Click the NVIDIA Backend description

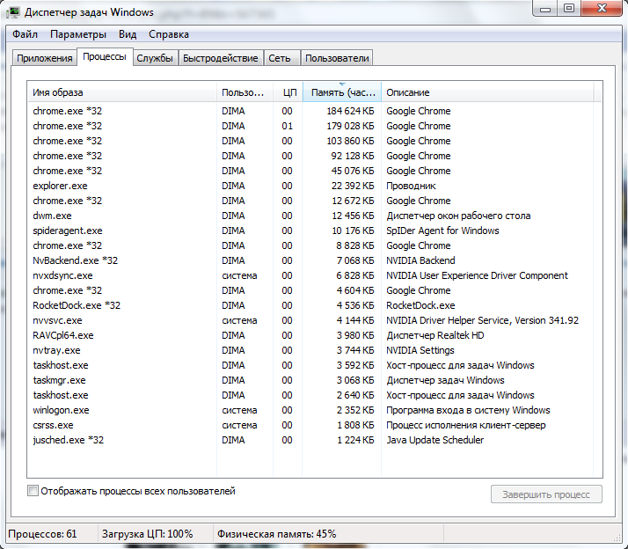(x=420, y=260)
